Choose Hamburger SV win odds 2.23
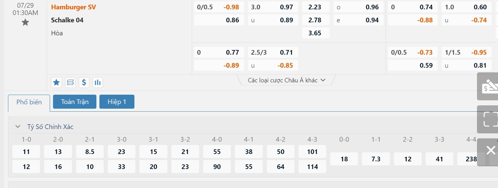The height and width of the screenshot is (188, 498). point(315,7)
